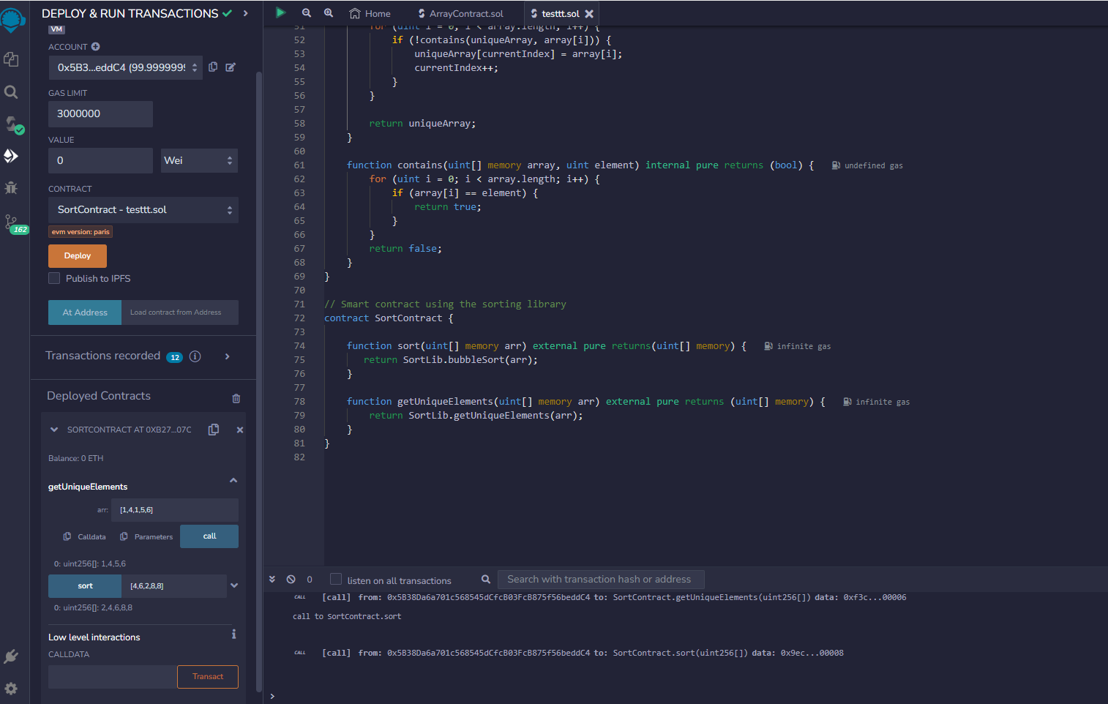
Task: Enable the Publish to IPFS checkbox
Action: pyautogui.click(x=53, y=278)
